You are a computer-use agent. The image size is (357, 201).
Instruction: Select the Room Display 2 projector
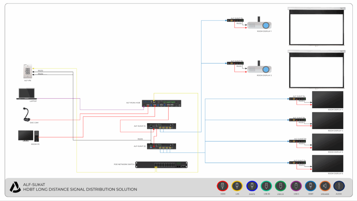(x=259, y=67)
